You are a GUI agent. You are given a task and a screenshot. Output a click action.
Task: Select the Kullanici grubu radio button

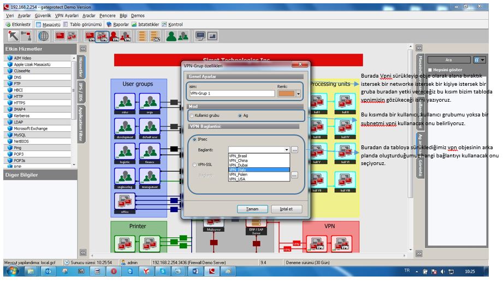click(192, 116)
